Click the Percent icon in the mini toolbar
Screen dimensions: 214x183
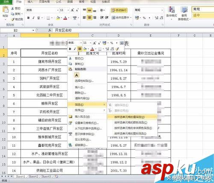pos(112,43)
